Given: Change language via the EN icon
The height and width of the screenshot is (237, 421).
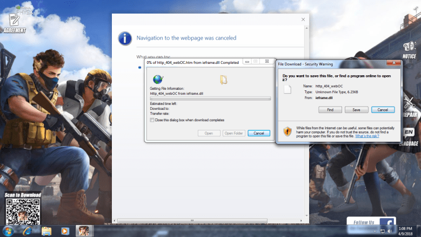Looking at the screenshot, I should (x=409, y=132).
